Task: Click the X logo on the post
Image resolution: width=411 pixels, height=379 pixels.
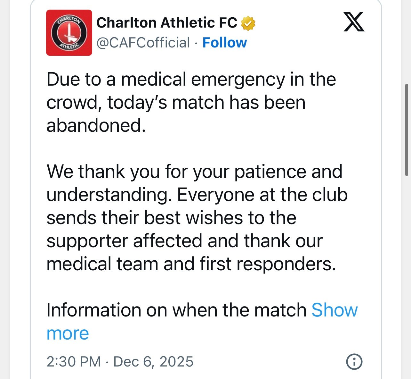Action: coord(354,22)
